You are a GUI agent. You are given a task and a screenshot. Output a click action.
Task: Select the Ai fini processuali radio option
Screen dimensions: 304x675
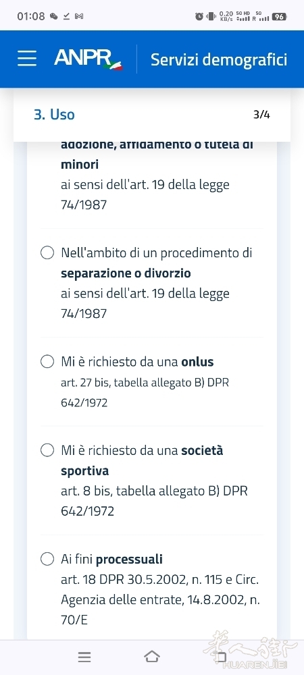coord(47,559)
